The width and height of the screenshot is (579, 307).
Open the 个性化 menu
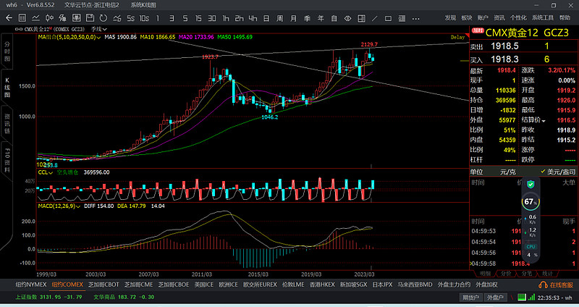click(x=518, y=17)
